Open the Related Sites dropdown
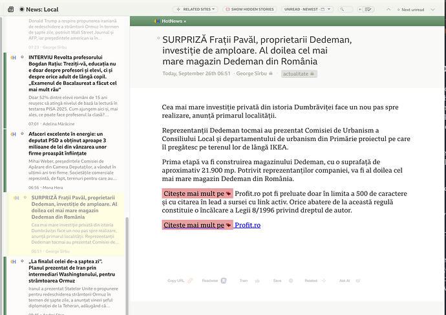Image resolution: width=446 pixels, height=315 pixels. (195, 10)
